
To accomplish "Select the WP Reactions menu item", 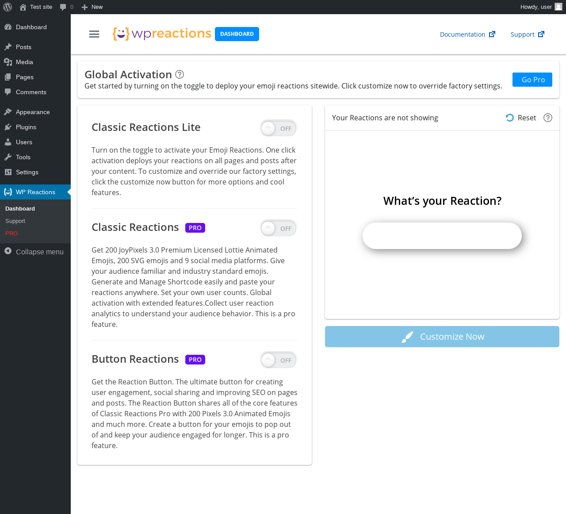I will pyautogui.click(x=35, y=192).
